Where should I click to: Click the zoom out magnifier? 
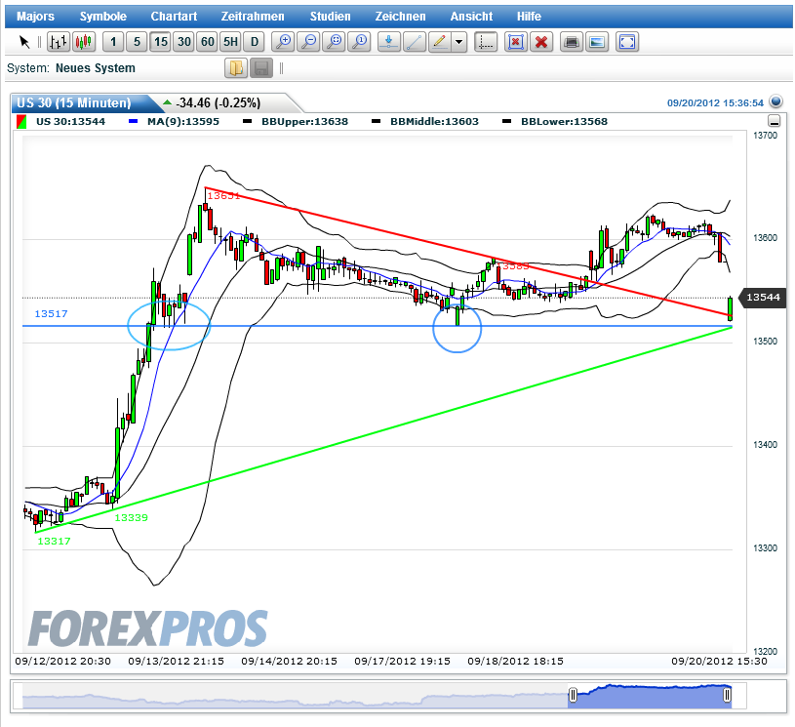pos(309,42)
